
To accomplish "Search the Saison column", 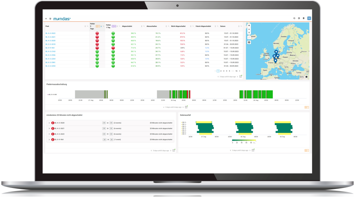I will [241, 26].
